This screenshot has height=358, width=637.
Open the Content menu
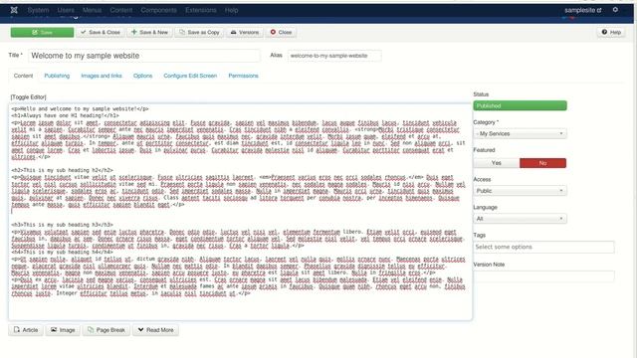121,10
